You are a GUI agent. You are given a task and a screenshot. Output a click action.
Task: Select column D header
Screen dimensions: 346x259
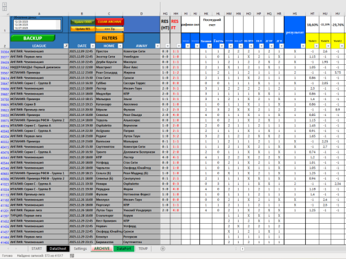click(x=141, y=14)
